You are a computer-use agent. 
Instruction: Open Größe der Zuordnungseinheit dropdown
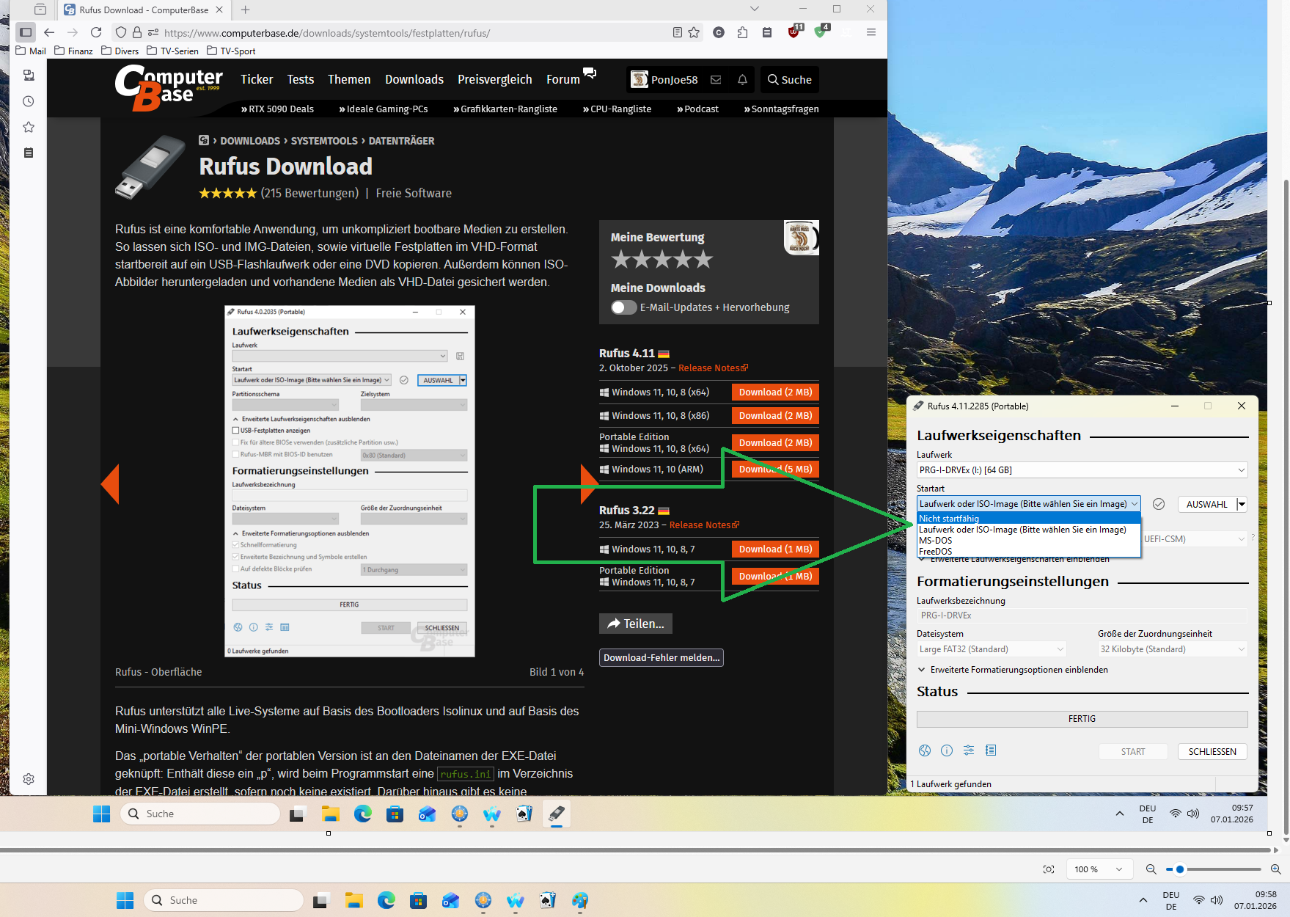[1173, 649]
